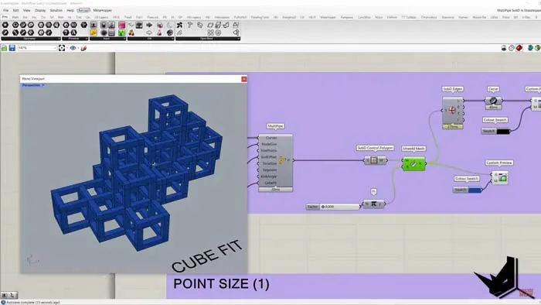
Task: Click the black pinwheel component icon
Action: 179,26
